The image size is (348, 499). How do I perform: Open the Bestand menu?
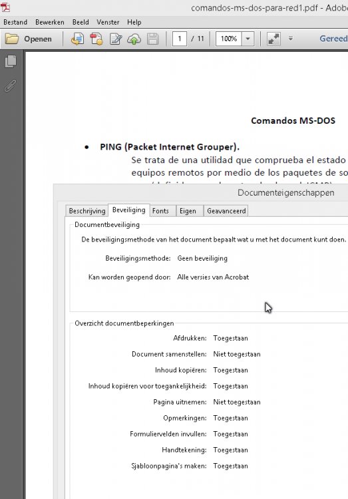tap(15, 22)
